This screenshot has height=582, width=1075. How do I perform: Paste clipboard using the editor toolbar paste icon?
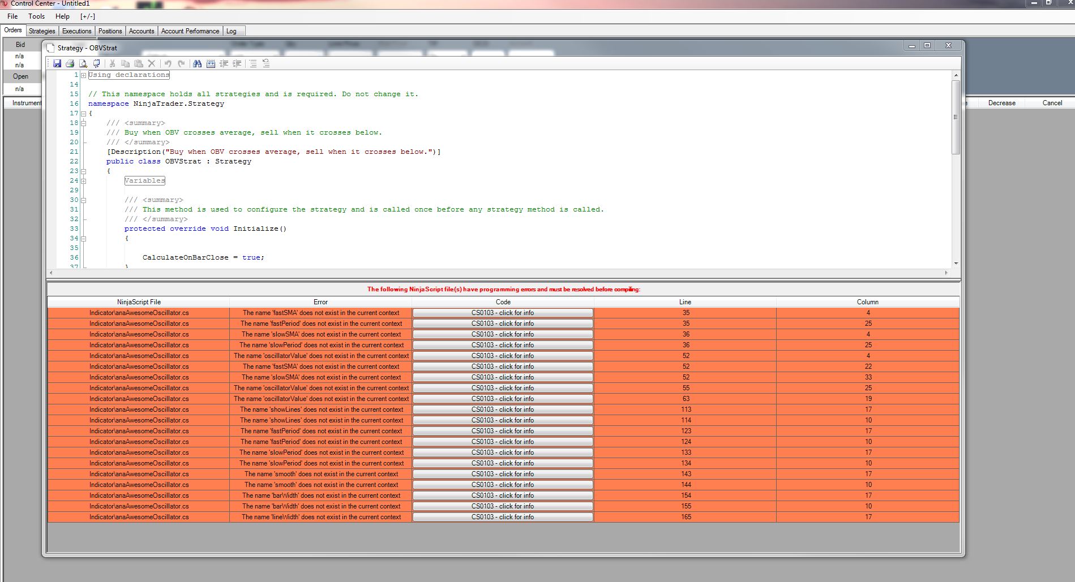pos(138,63)
